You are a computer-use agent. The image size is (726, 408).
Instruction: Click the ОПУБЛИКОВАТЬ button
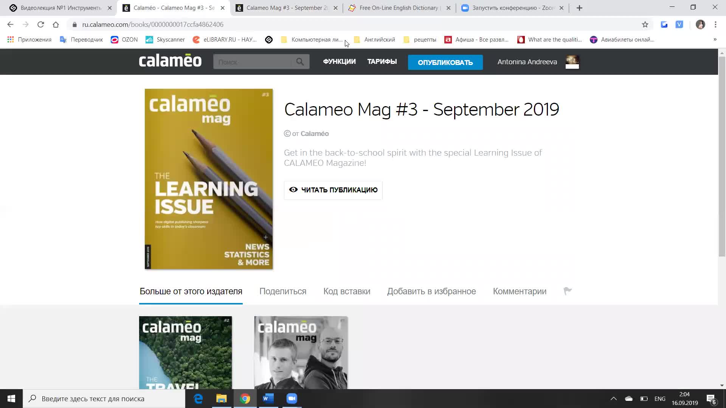coord(445,62)
